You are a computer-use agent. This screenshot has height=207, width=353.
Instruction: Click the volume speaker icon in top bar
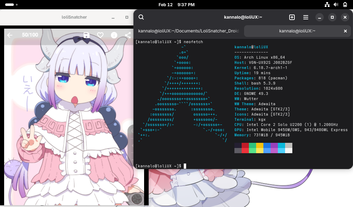(x=336, y=4)
